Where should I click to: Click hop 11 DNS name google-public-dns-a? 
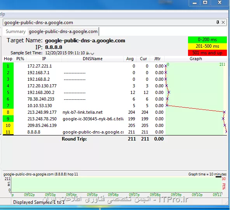point(93,132)
